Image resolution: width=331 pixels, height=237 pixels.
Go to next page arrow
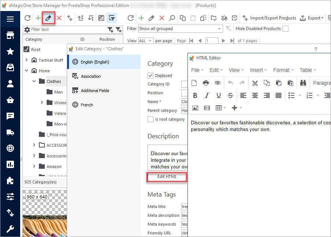pos(223,41)
